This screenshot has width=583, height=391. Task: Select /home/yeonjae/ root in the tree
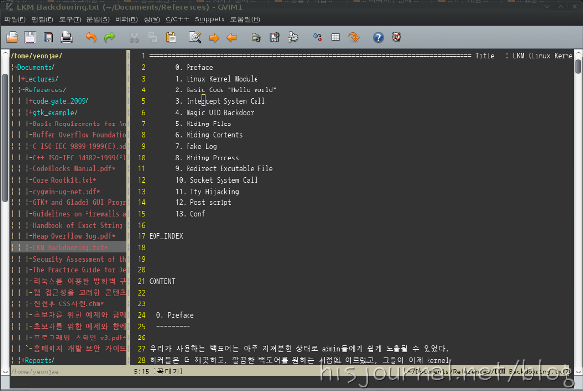click(x=37, y=56)
